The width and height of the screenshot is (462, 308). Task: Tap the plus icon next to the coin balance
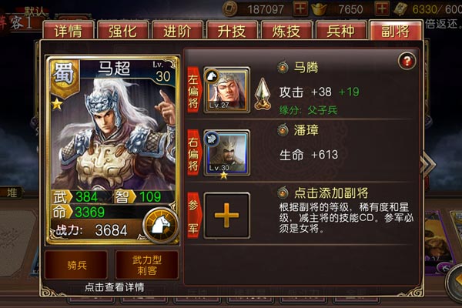click(300, 8)
